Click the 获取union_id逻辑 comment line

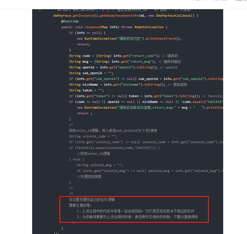[x=113, y=131]
